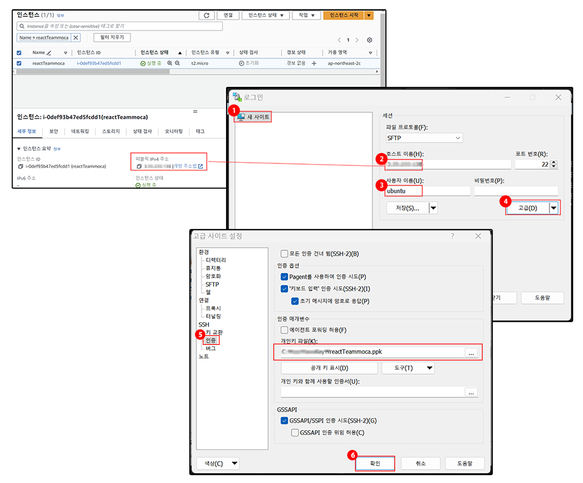Click the external link icon after 개방 주소법

[200, 166]
